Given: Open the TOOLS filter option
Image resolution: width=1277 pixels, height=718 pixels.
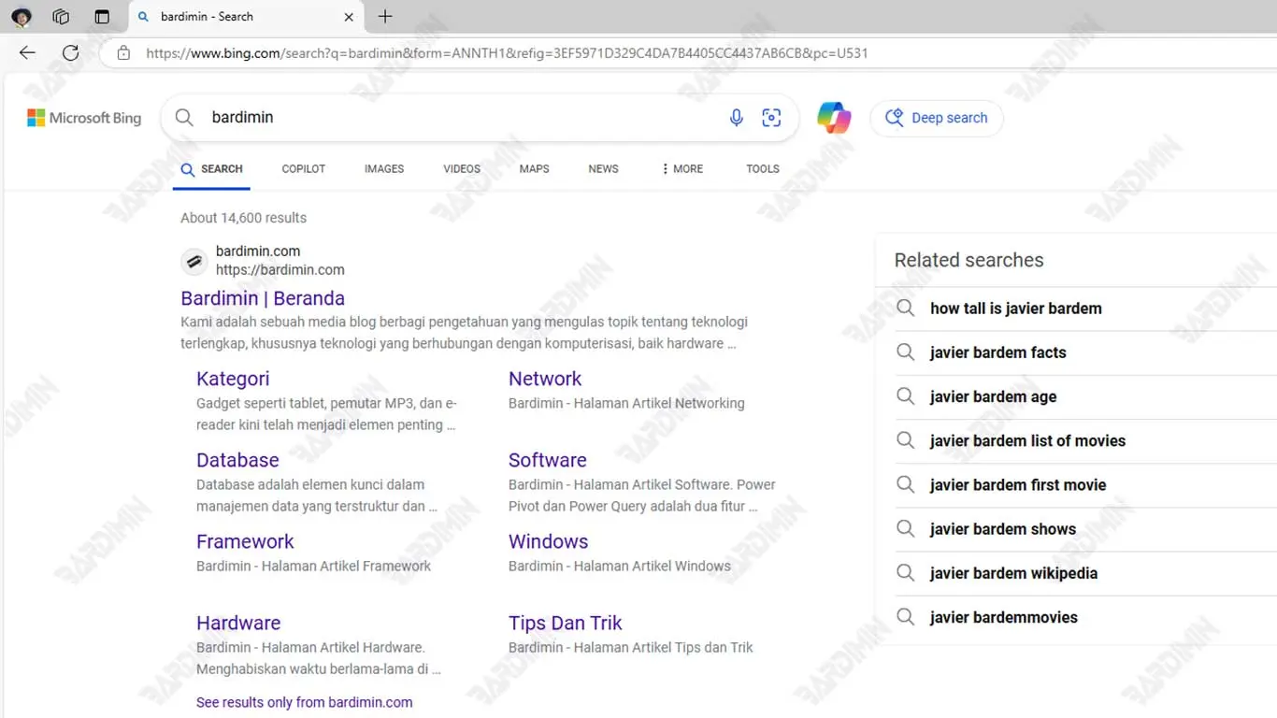Looking at the screenshot, I should pyautogui.click(x=762, y=169).
